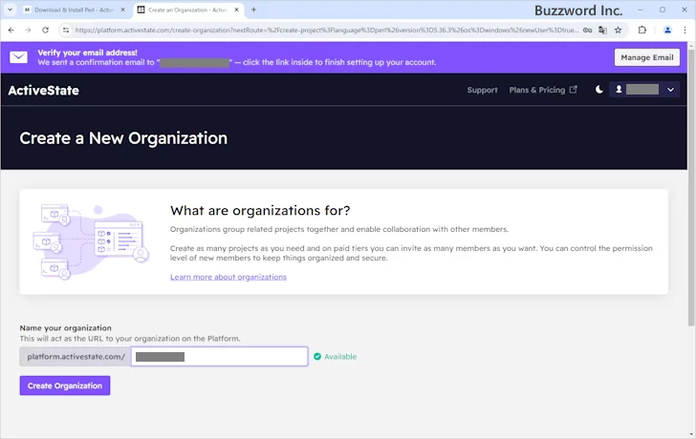
Task: Maximize the browser window
Action: point(663,10)
